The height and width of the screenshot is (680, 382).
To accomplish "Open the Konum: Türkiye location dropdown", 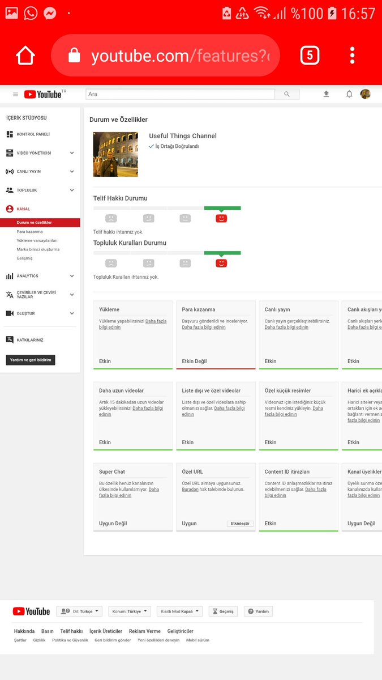I will 130,611.
